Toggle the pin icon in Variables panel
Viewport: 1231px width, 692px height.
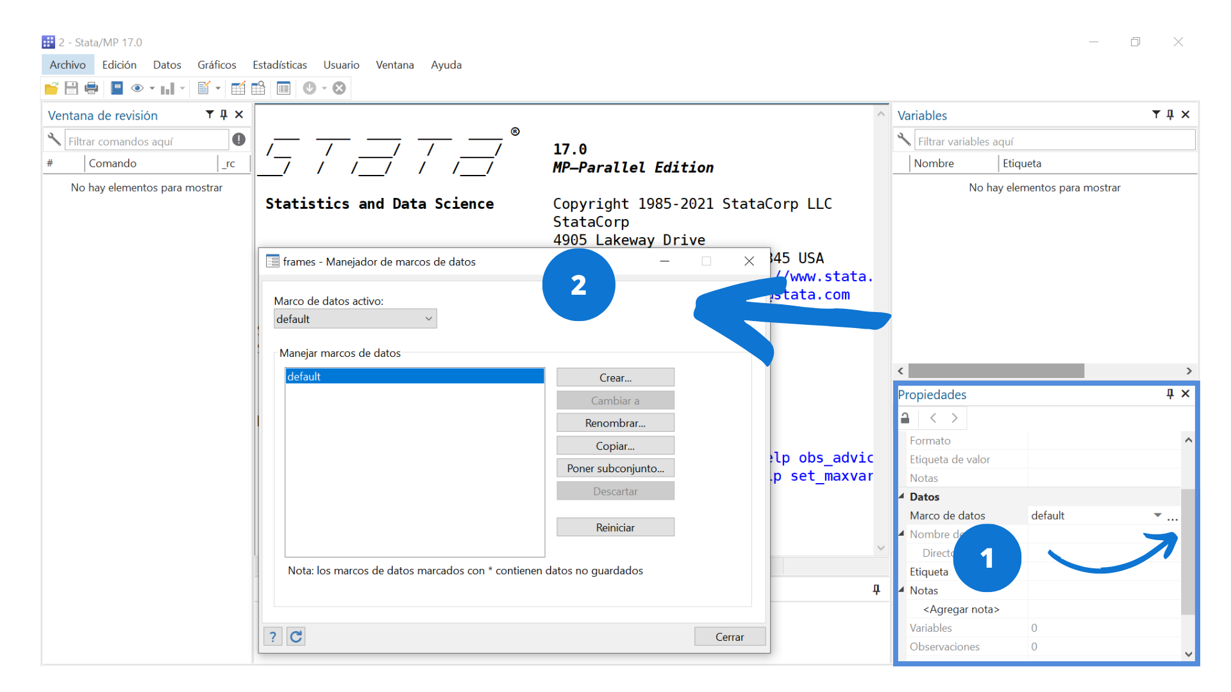1170,115
